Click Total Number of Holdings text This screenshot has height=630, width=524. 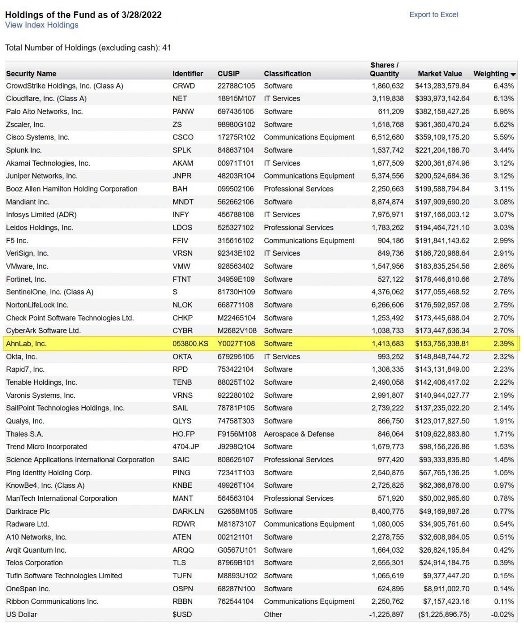(x=88, y=48)
